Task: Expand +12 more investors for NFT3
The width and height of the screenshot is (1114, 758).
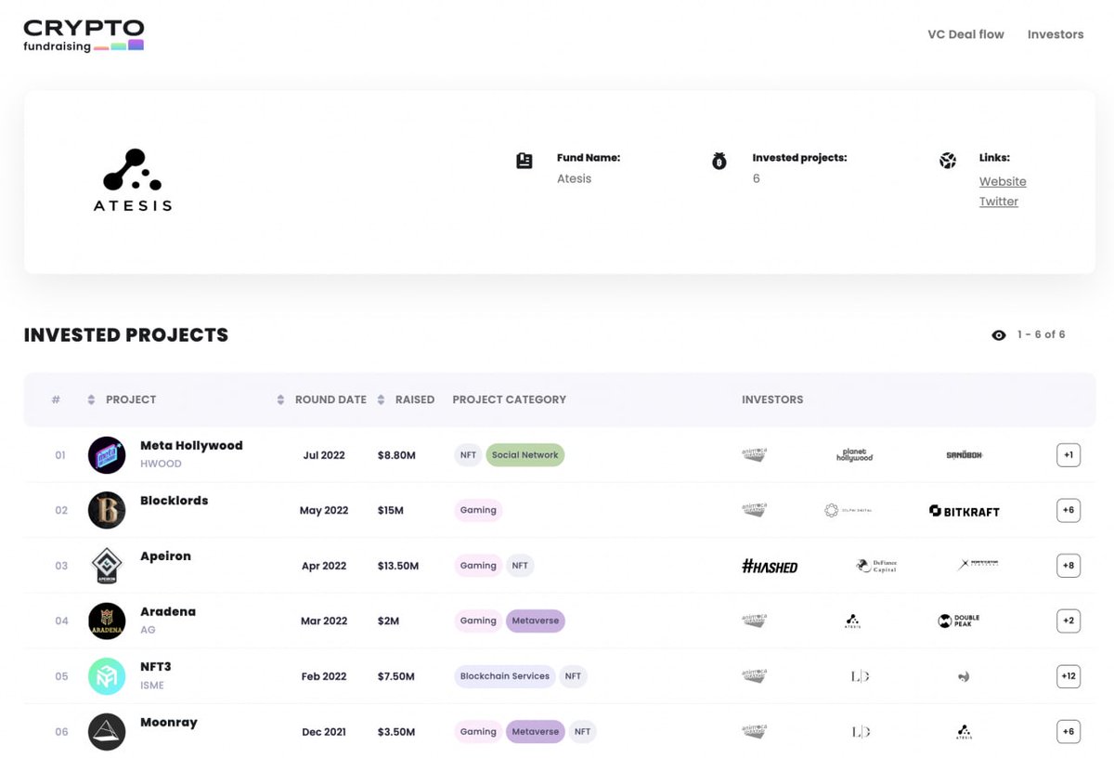Action: [1069, 676]
